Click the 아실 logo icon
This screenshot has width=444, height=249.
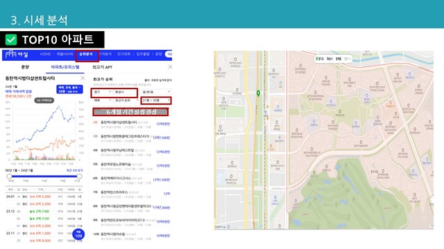(11, 54)
